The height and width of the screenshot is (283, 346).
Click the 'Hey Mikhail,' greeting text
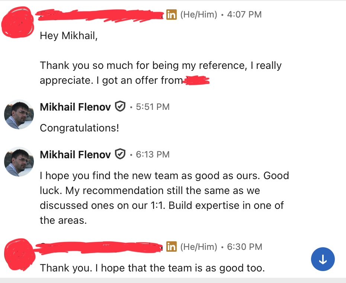tap(68, 36)
